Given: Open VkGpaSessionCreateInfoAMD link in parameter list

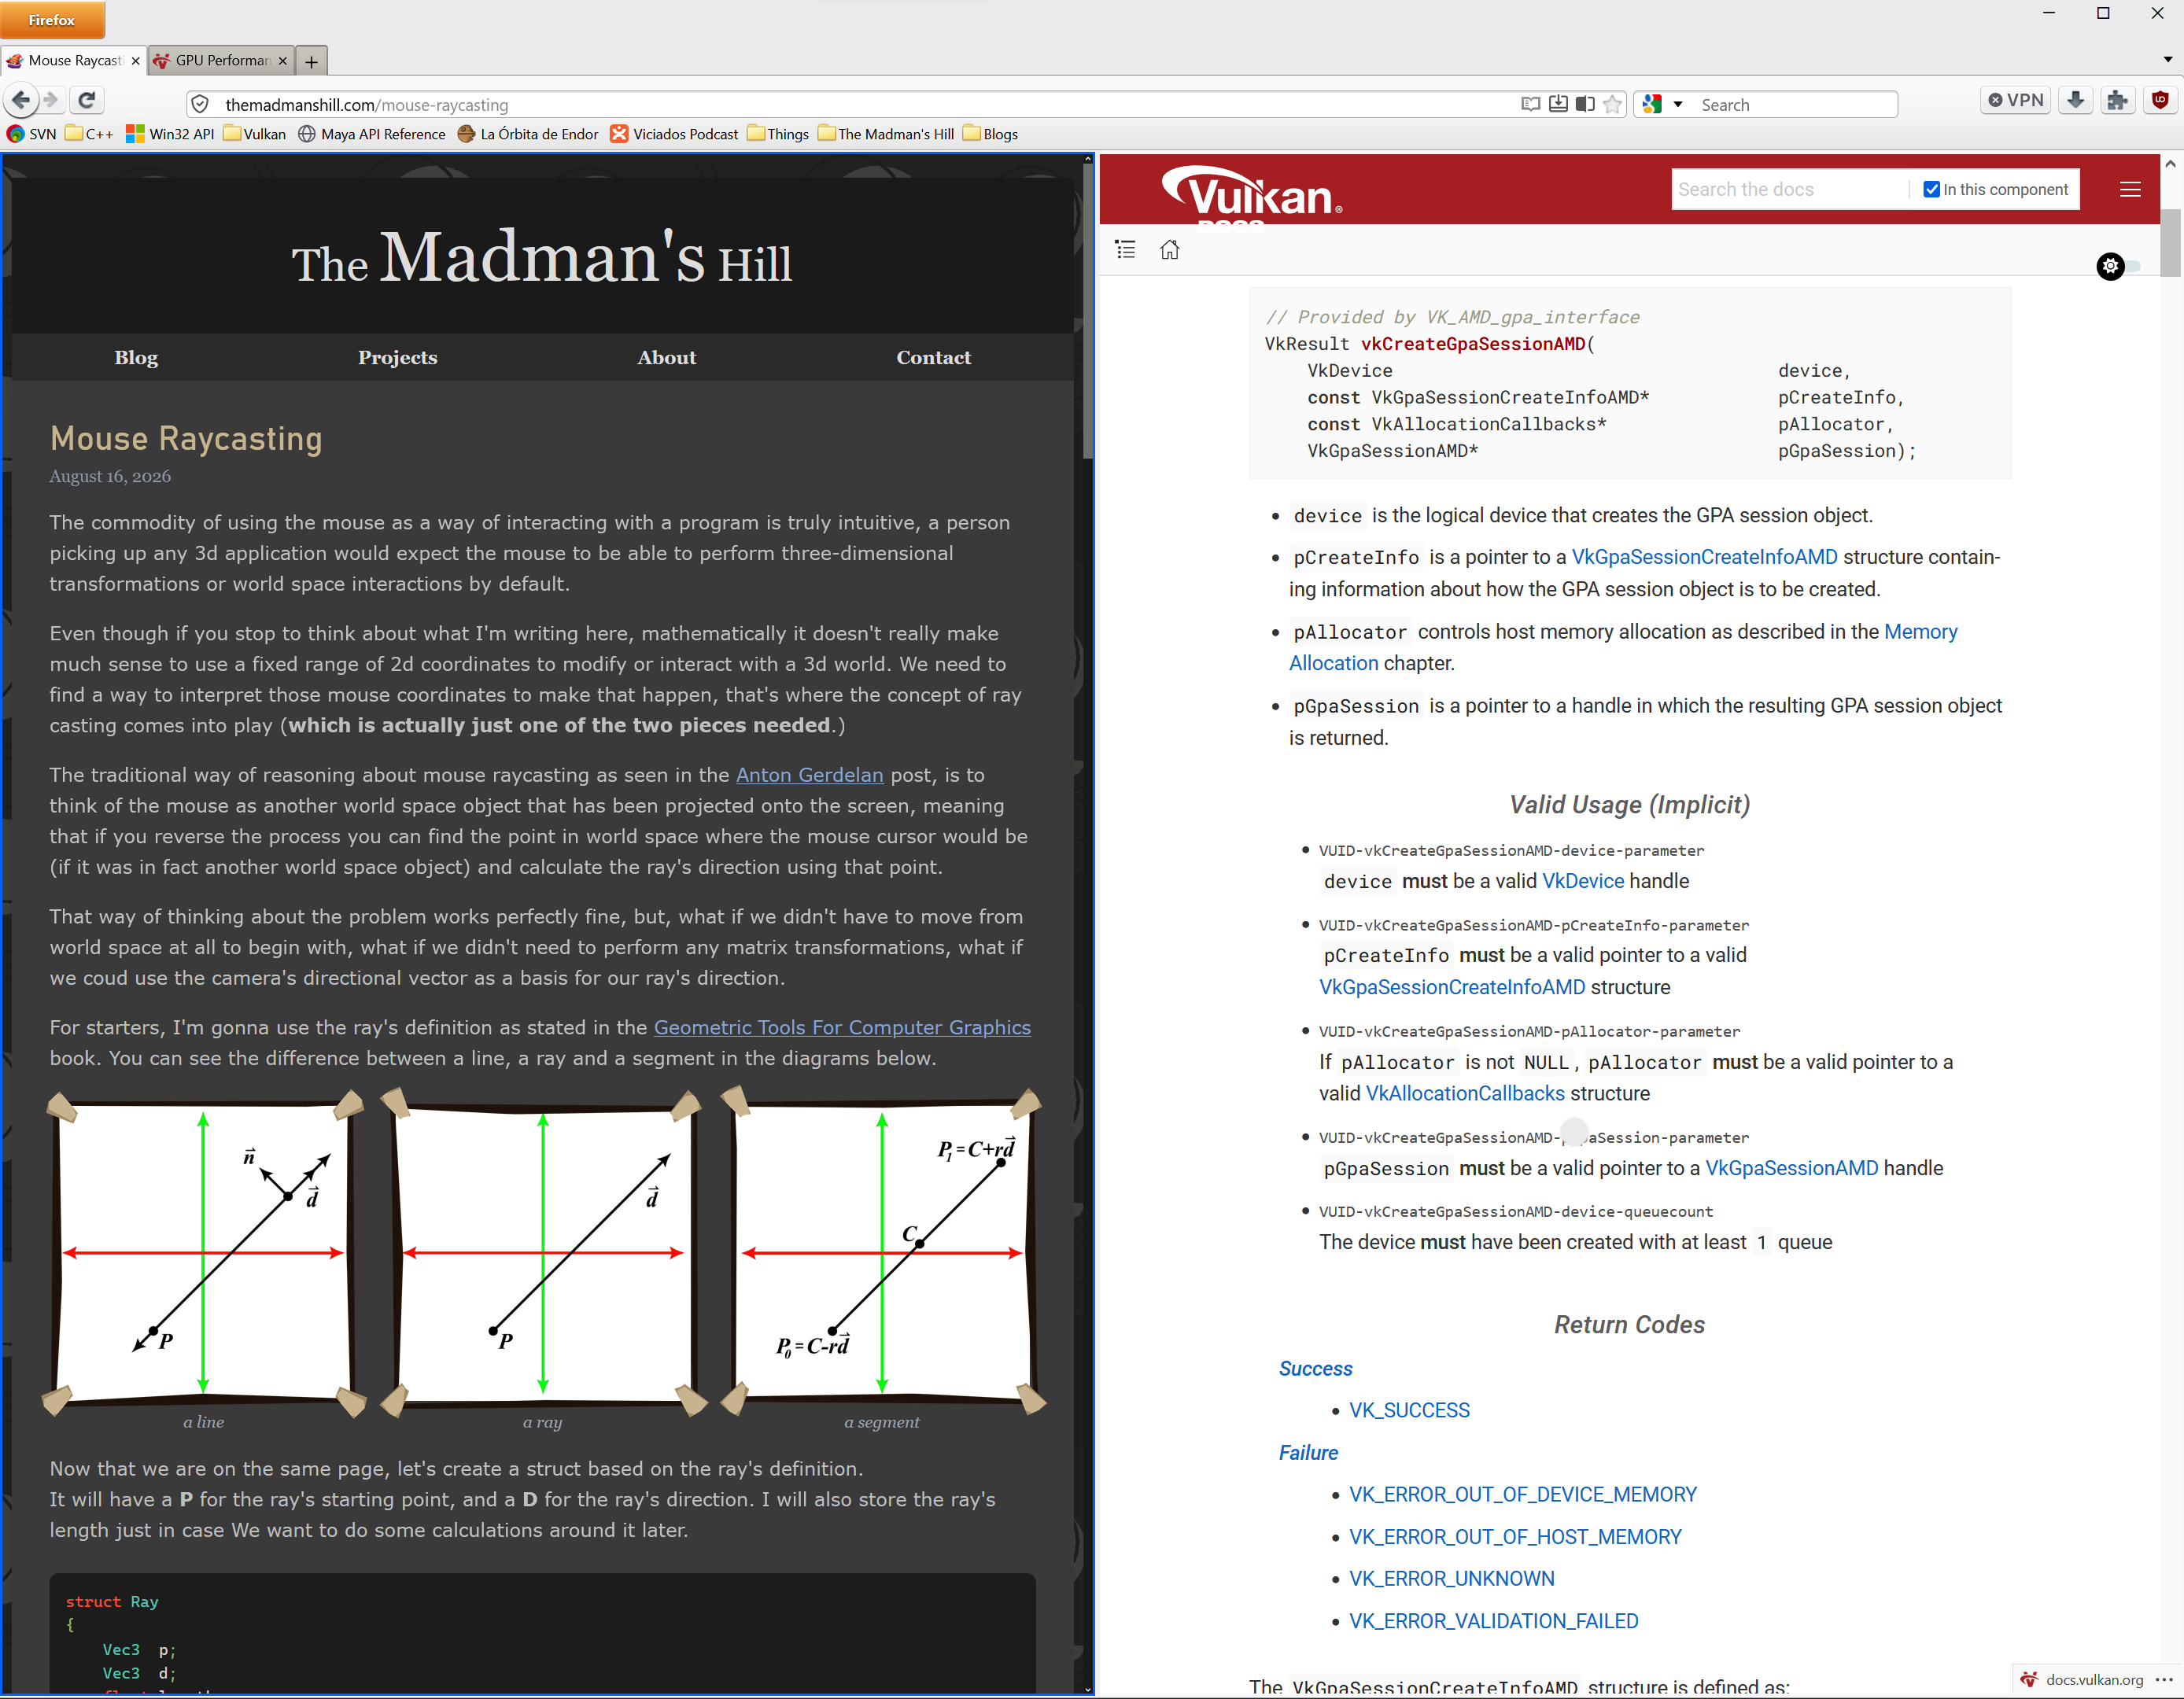Looking at the screenshot, I should click(1704, 556).
